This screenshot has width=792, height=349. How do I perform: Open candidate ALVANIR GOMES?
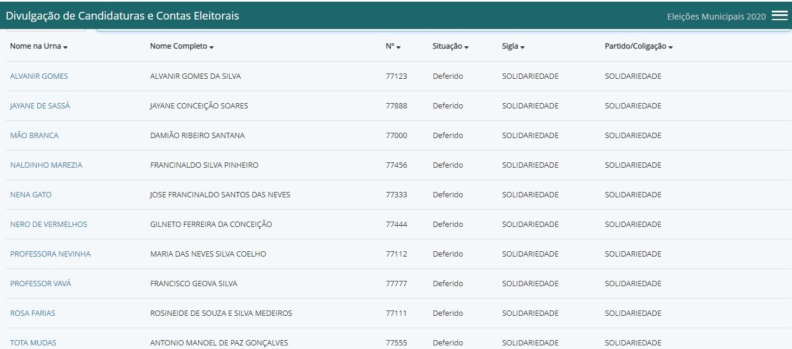coord(39,76)
